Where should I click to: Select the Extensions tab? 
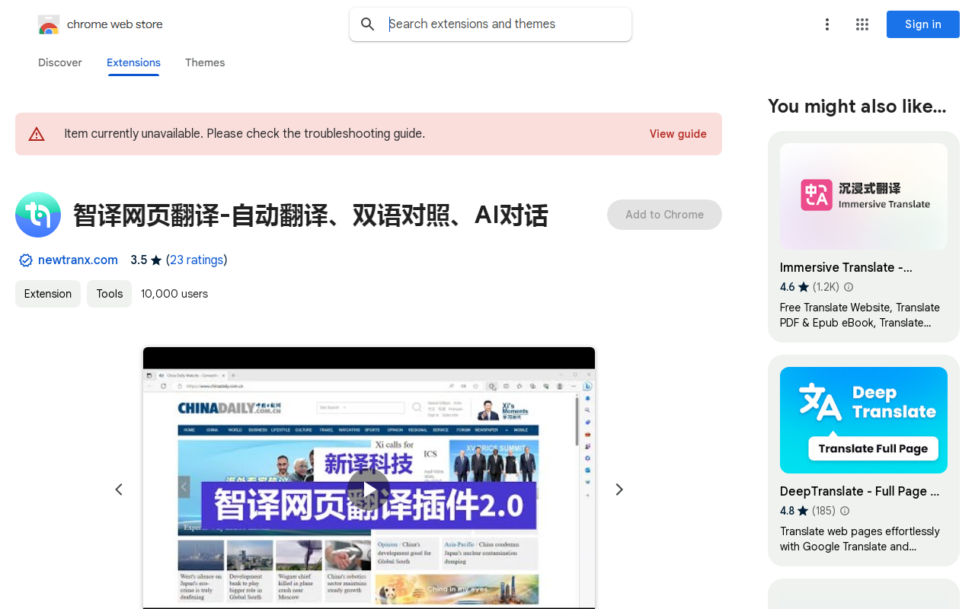click(133, 62)
